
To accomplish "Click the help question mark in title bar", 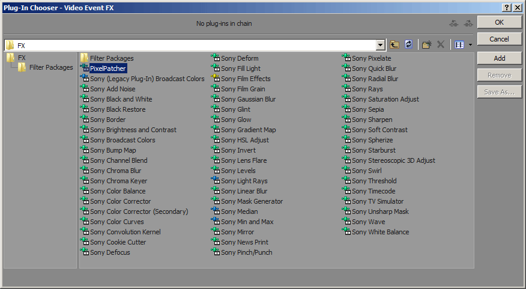I will [x=507, y=7].
